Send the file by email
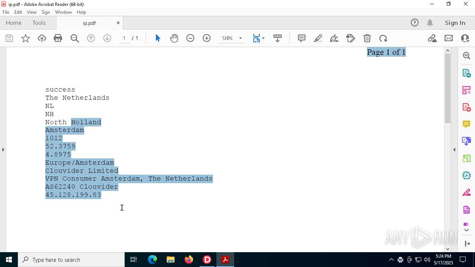Screen dimensions: 475x267 pos(449,38)
